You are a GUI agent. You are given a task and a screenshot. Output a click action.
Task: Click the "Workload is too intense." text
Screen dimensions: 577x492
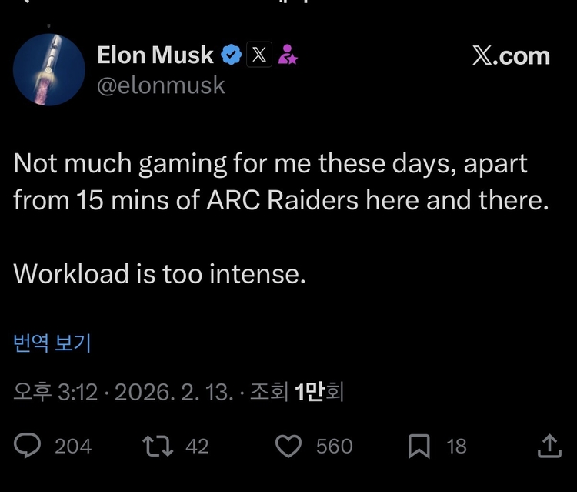[160, 274]
